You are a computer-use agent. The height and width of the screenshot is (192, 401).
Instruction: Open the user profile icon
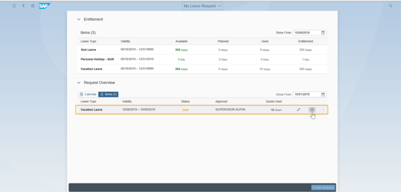pos(14,5)
